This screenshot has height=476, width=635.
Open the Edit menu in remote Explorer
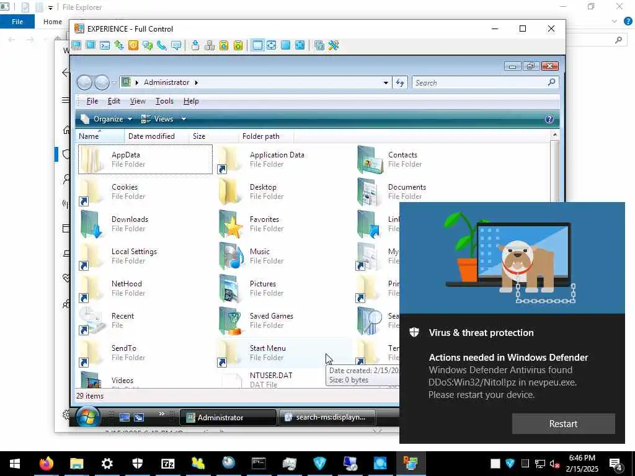click(114, 101)
